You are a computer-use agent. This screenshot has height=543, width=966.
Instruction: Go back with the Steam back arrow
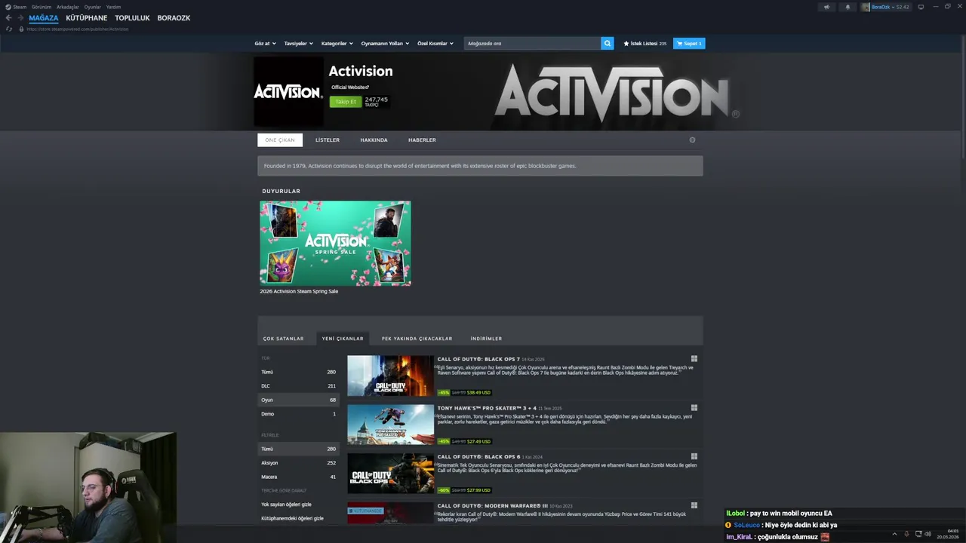click(8, 18)
